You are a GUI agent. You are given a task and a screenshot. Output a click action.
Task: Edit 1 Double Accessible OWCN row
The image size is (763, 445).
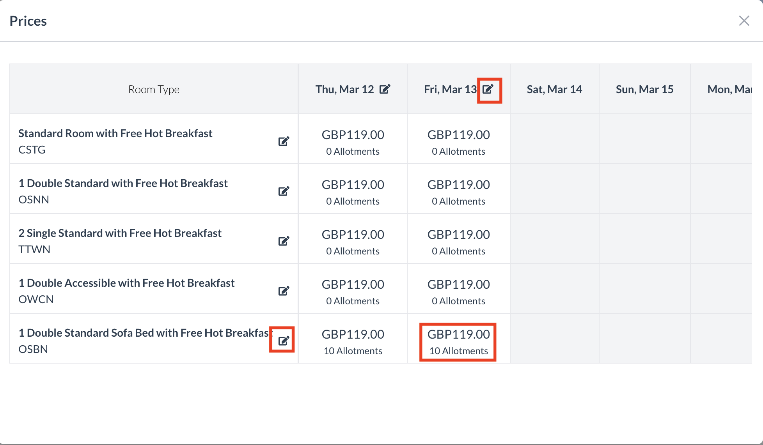click(284, 291)
